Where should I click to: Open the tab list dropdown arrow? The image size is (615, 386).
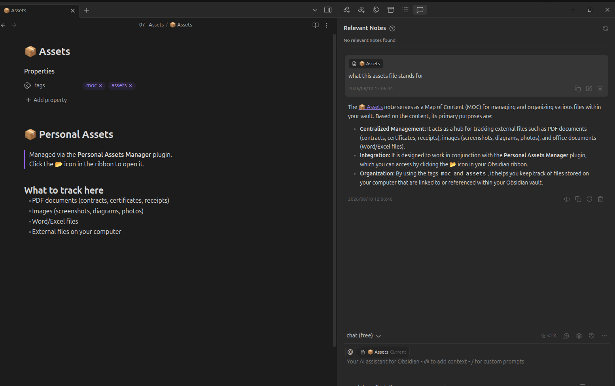[315, 10]
